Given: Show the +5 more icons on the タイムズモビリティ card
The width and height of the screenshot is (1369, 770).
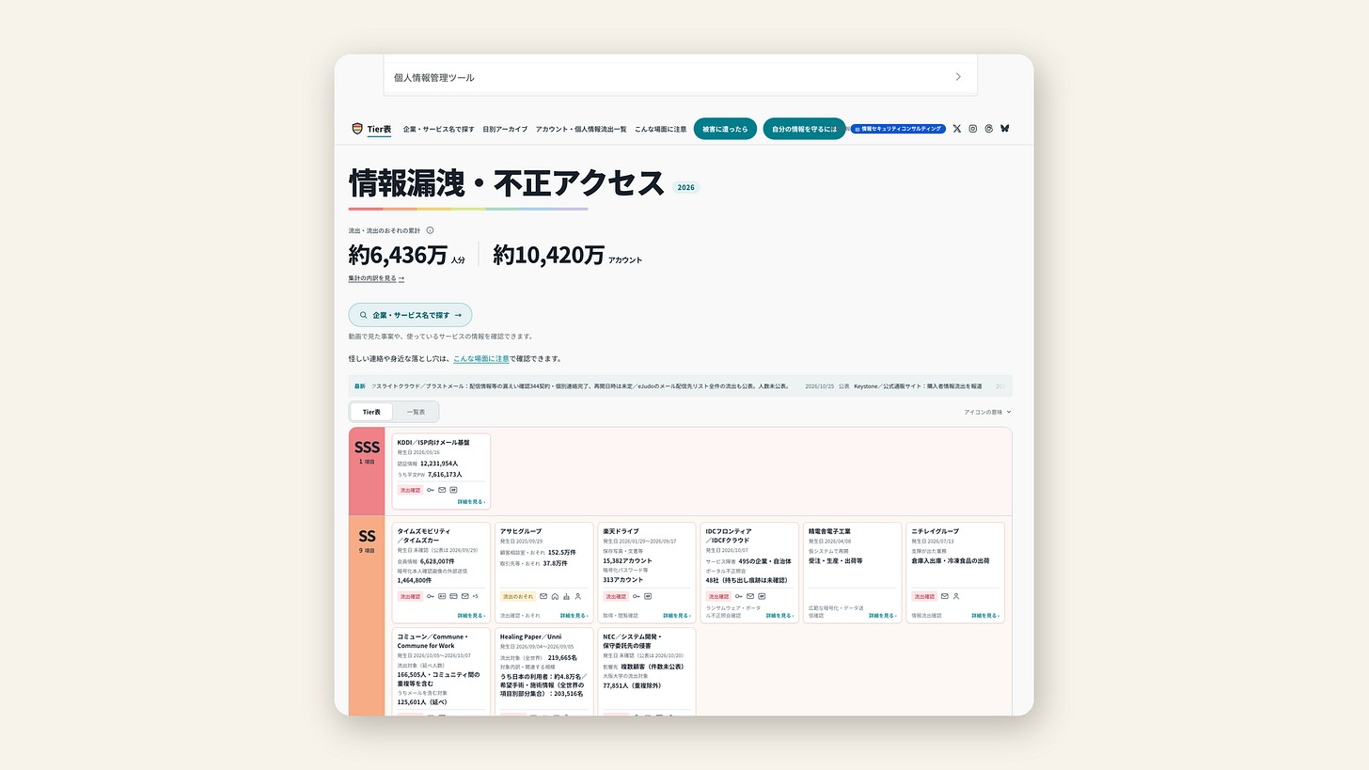Looking at the screenshot, I should click(475, 596).
